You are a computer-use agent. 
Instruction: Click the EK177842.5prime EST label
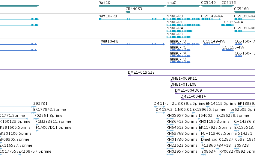pos(49,110)
